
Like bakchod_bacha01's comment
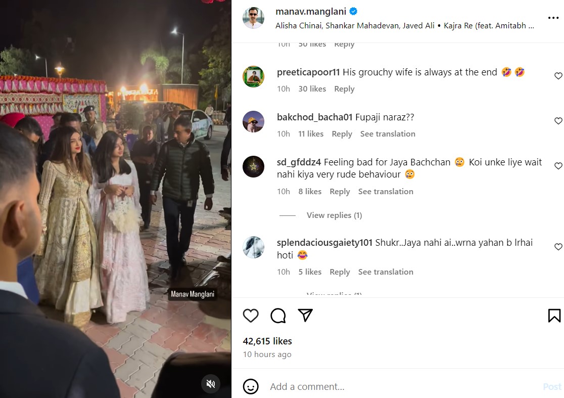click(558, 121)
